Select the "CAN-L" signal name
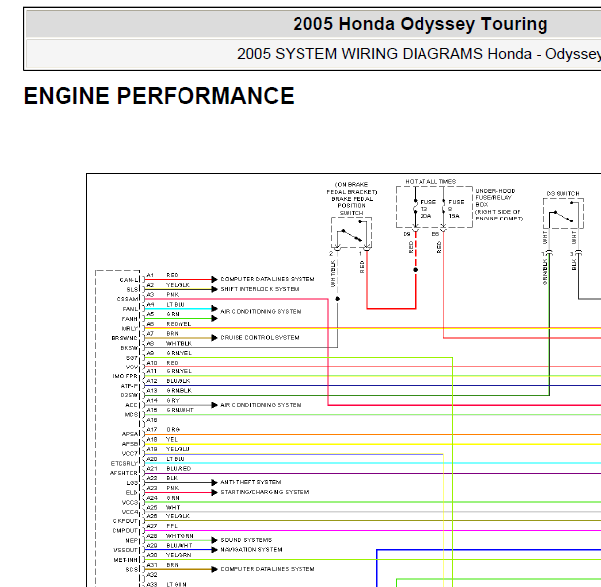The width and height of the screenshot is (601, 587). click(128, 280)
